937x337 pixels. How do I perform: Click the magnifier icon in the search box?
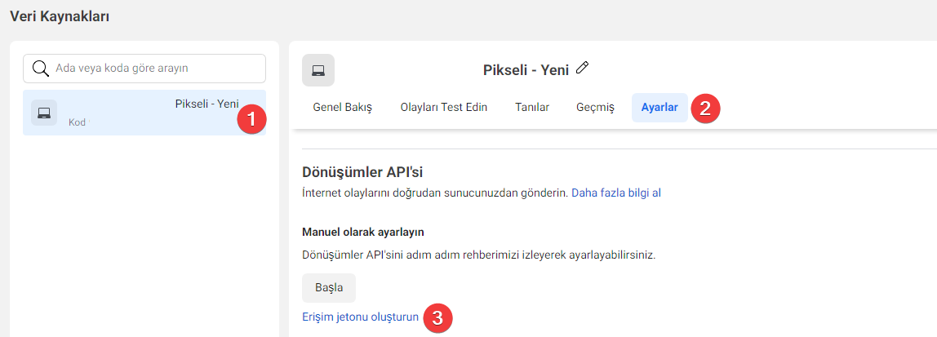pos(41,68)
